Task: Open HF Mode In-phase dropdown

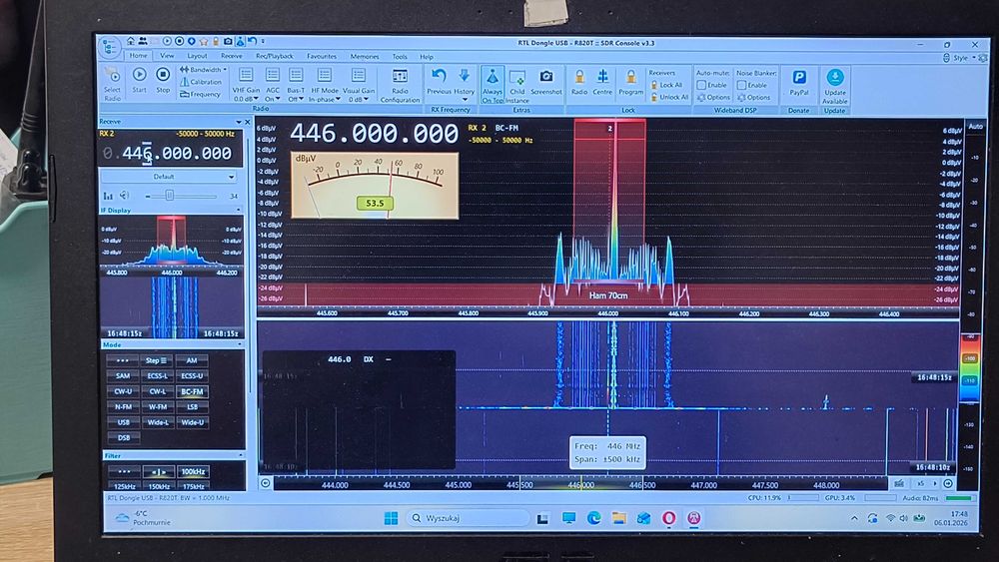Action: tap(325, 85)
